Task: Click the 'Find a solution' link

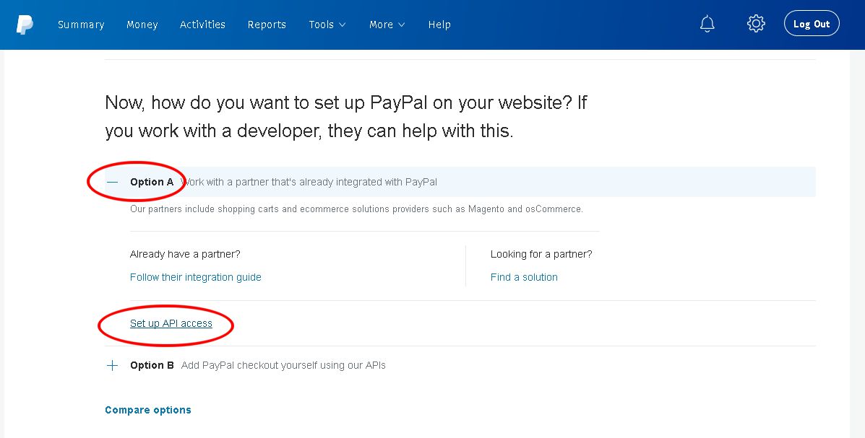Action: 524,277
